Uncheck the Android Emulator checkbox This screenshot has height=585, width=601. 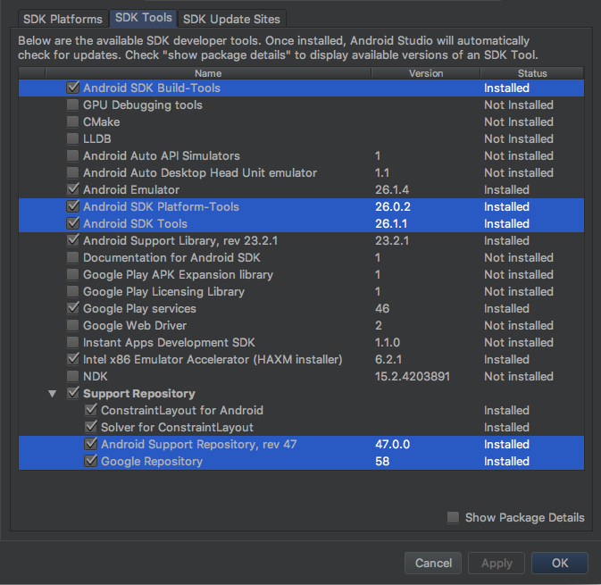72,190
